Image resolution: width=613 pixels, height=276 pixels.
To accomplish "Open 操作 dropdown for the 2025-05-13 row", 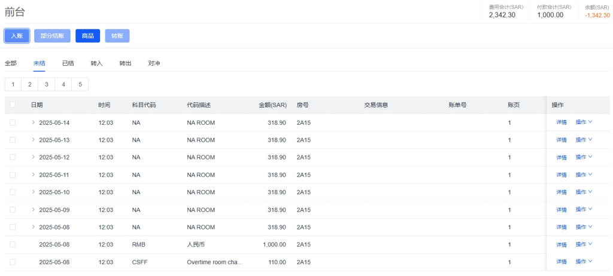I will [584, 140].
